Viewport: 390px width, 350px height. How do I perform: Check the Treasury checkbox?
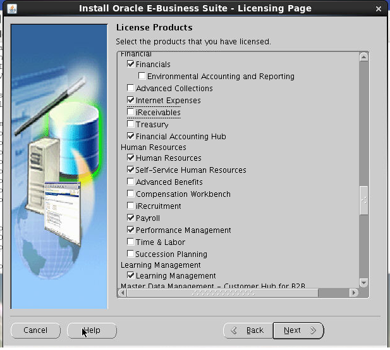coord(131,124)
